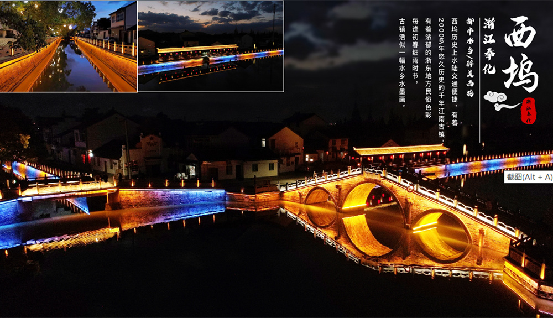Viewport: 553px width, 318px height.
Task: Open the tree-lined canal street thumbnail
Action: point(69,46)
